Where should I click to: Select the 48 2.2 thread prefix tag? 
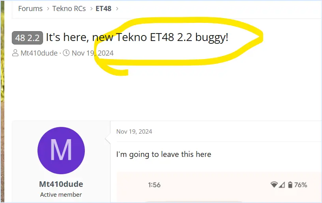coord(27,38)
